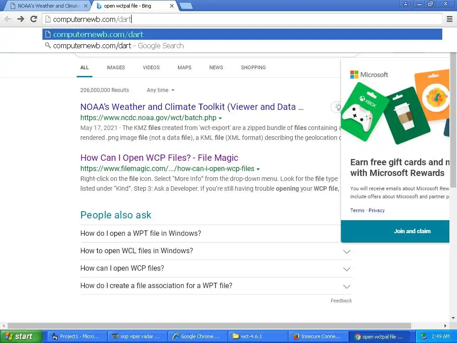Click the Chrome user profile icon

[405, 4]
